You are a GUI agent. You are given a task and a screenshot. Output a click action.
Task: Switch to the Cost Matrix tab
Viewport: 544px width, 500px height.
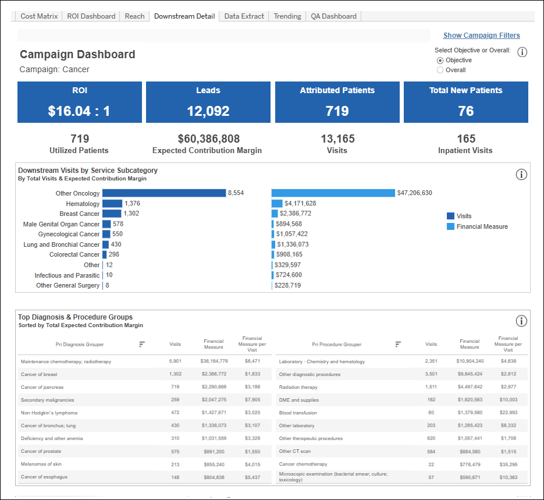(x=39, y=16)
